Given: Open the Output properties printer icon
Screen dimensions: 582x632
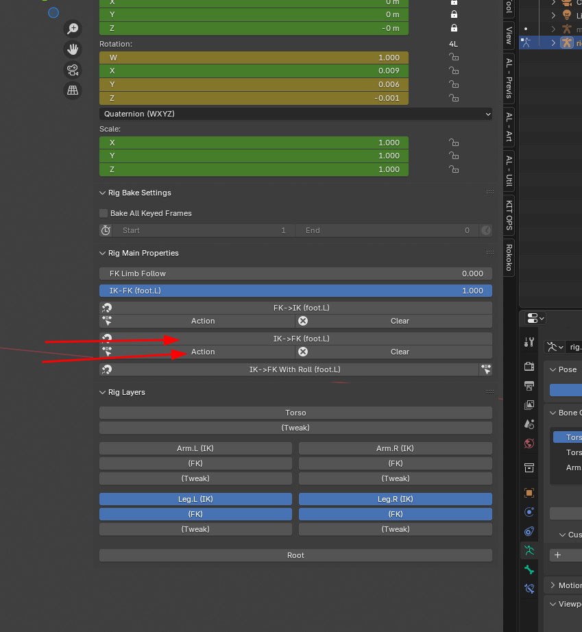Looking at the screenshot, I should 529,385.
